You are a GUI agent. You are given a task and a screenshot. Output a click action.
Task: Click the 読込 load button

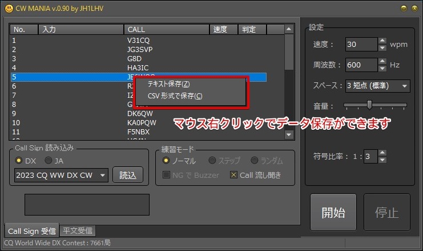pos(128,175)
